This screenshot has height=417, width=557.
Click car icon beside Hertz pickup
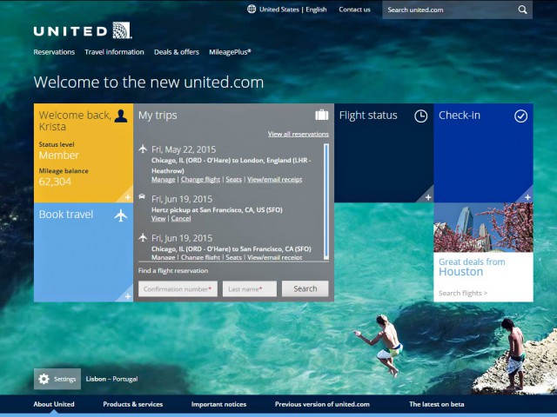pyautogui.click(x=142, y=196)
